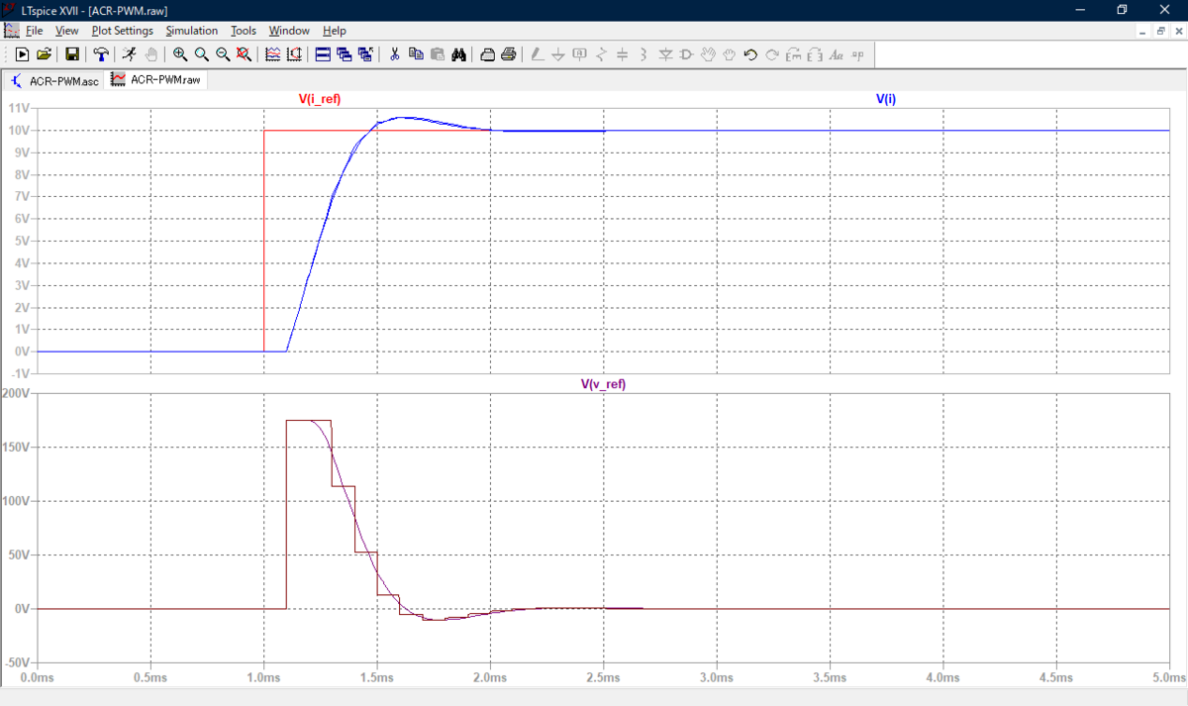Click the V(i) trace label

886,99
